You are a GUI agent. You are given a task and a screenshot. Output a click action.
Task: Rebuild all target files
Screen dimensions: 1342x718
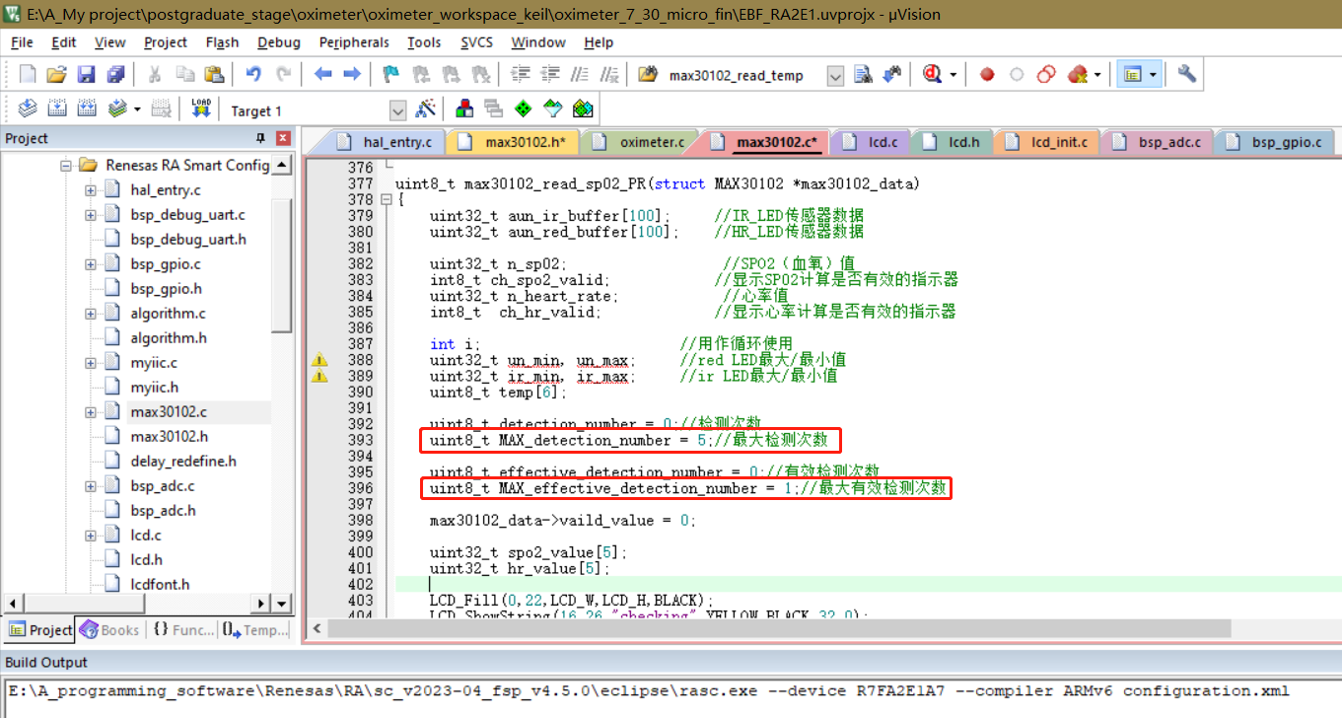[x=87, y=109]
